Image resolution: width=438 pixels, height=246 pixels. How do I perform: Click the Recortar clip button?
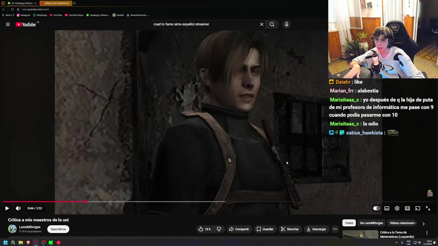(289, 229)
